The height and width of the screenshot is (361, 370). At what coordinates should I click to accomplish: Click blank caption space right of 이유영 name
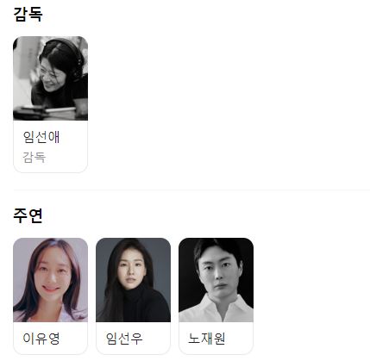73,339
